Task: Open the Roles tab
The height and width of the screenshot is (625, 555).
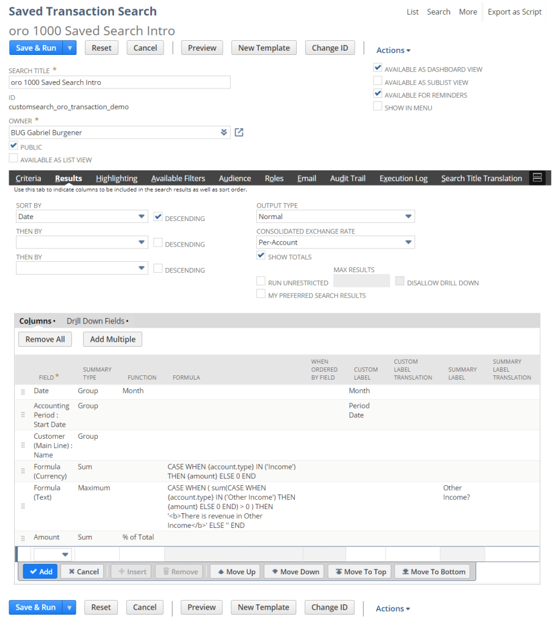Action: (274, 178)
